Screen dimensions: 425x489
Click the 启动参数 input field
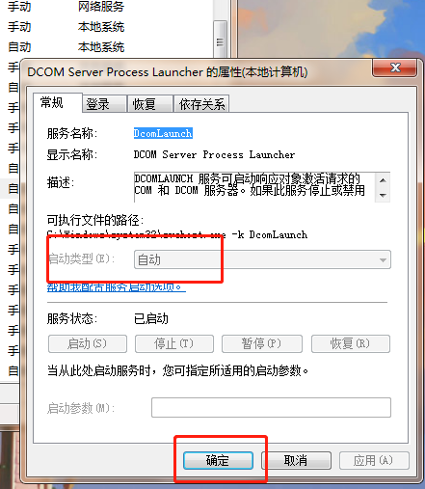271,408
